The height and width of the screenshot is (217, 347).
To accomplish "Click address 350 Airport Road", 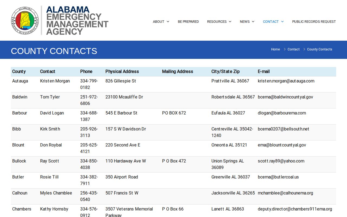I will tap(122, 177).
